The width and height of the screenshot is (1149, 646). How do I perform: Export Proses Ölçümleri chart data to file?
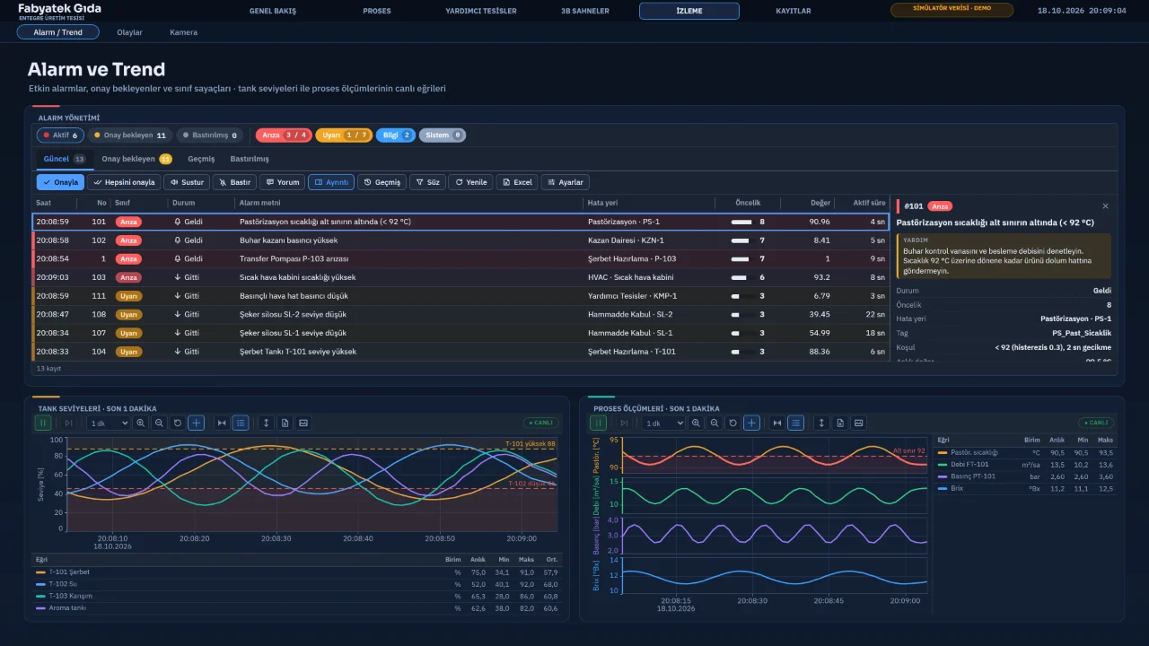pyautogui.click(x=840, y=423)
